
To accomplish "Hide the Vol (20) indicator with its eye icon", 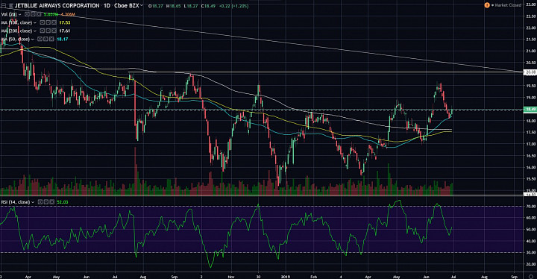I will [27, 14].
